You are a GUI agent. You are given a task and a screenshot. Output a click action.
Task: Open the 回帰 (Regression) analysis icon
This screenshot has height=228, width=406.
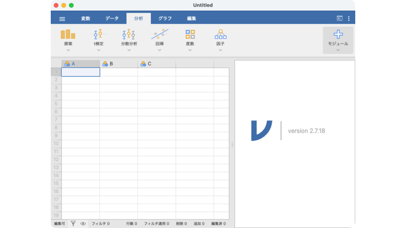tap(159, 34)
